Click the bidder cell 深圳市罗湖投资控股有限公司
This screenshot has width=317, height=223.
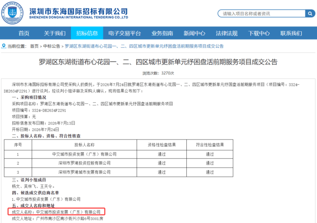(84, 163)
